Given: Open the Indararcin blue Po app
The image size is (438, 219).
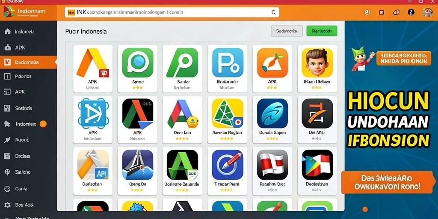Looking at the screenshot, I should (x=228, y=69).
